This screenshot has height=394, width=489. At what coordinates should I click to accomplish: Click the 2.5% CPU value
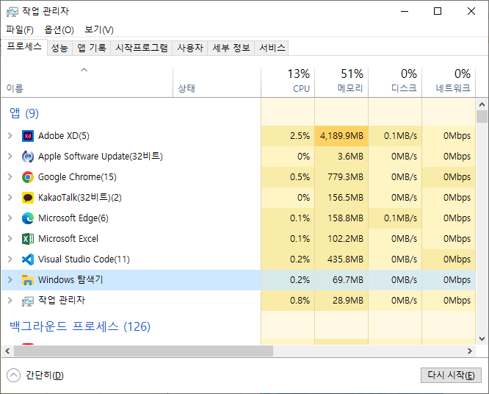(300, 136)
